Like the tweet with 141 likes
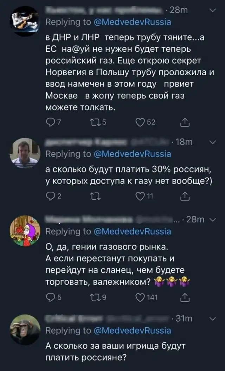The image size is (225, 371). click(x=140, y=297)
